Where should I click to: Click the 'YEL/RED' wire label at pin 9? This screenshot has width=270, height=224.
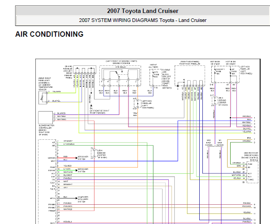(x=68, y=166)
